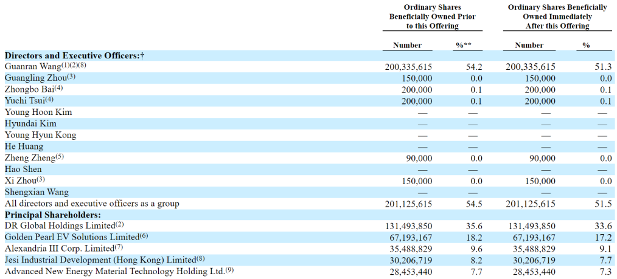Select the Young Hoon Kim name
This screenshot has height=279, width=617.
38,112
